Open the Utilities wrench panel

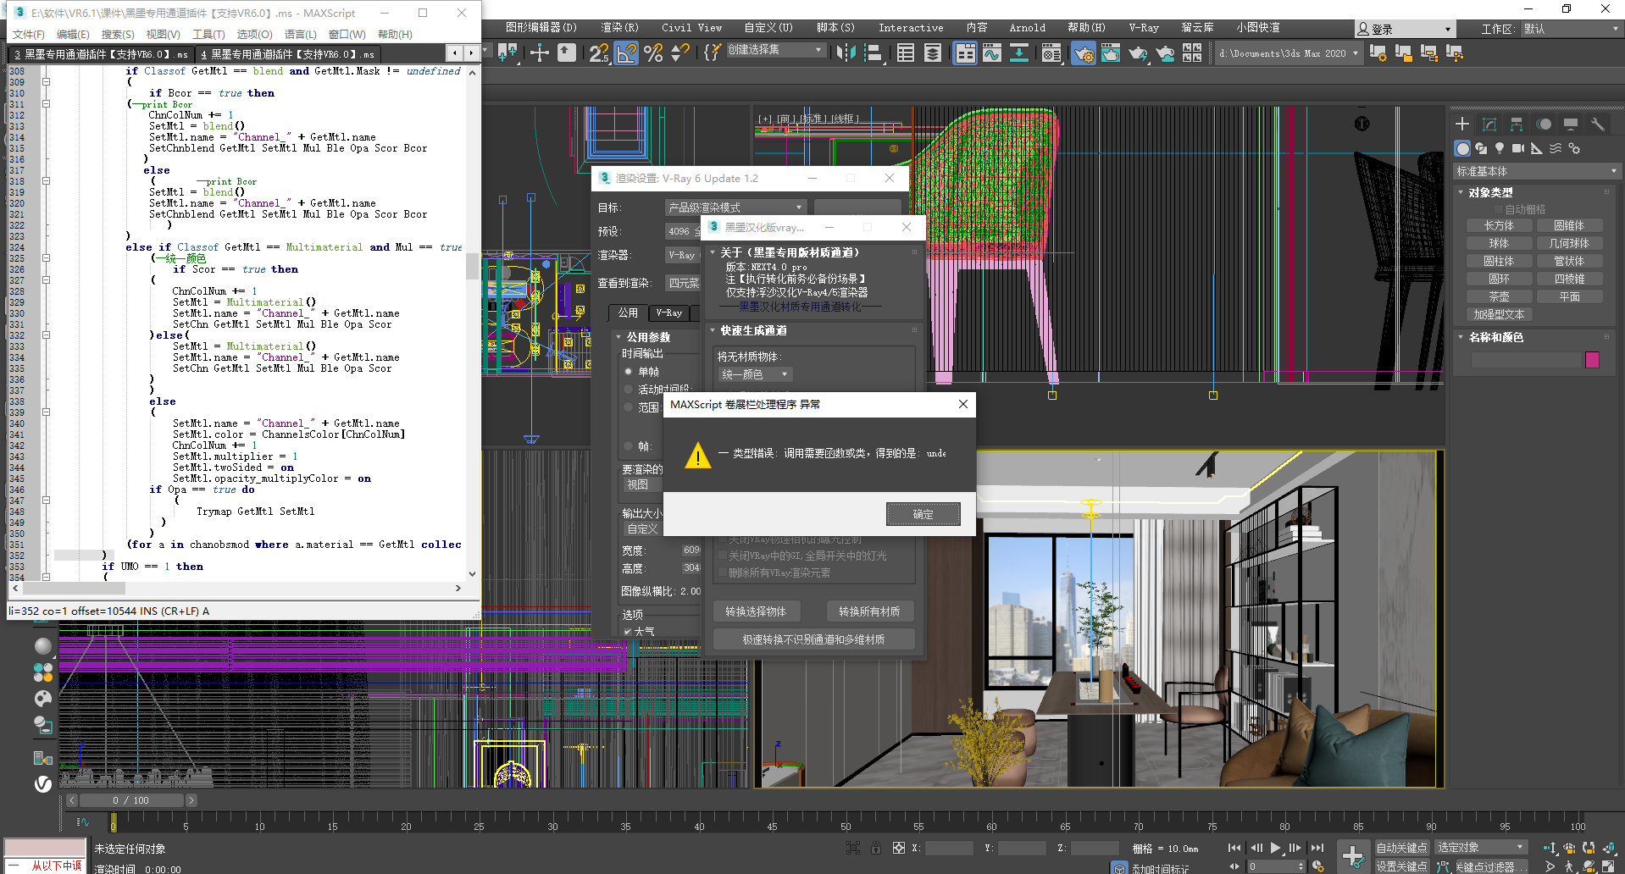point(1597,124)
